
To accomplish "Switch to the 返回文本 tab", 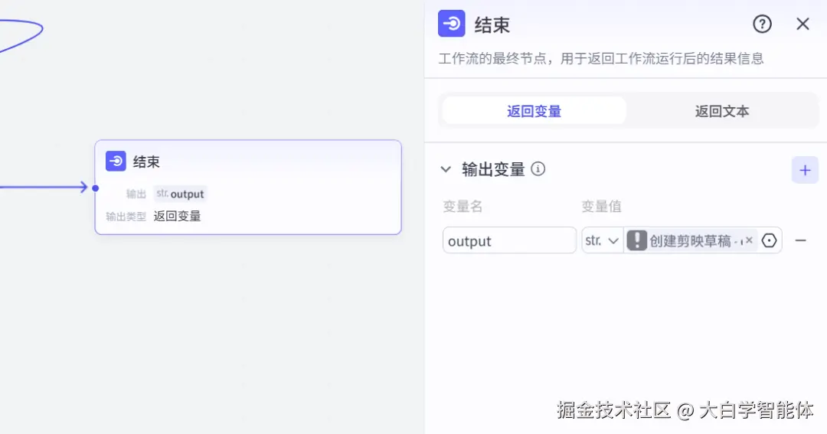I will pyautogui.click(x=721, y=111).
